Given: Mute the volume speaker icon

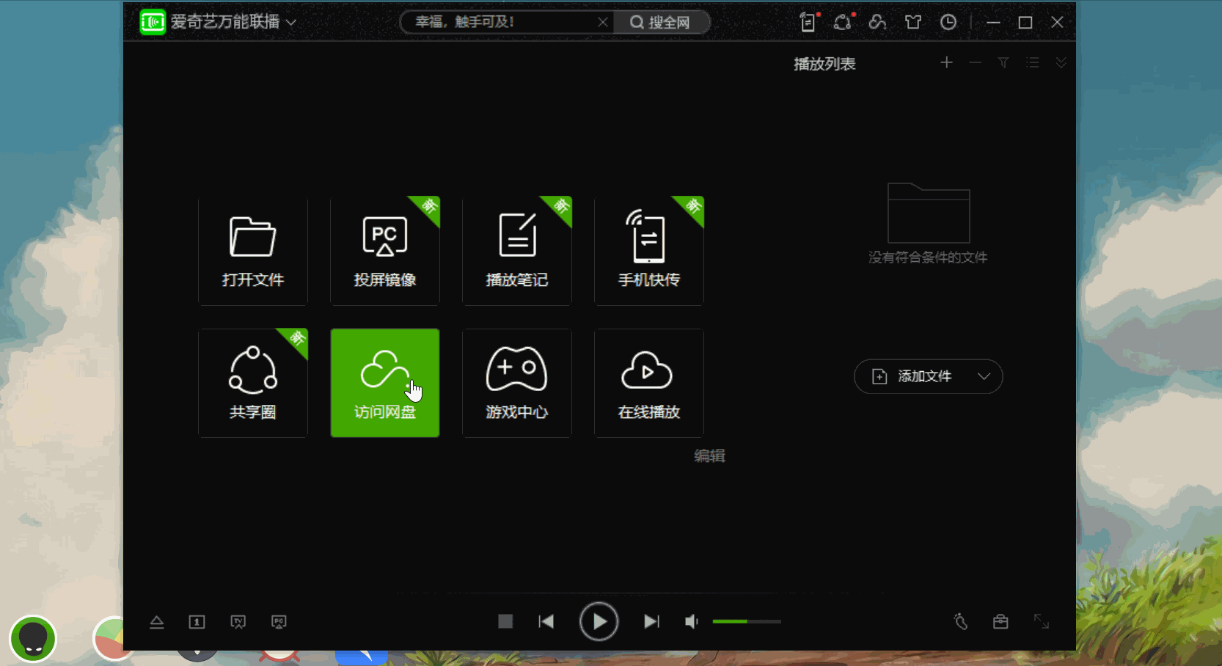Looking at the screenshot, I should pyautogui.click(x=691, y=622).
